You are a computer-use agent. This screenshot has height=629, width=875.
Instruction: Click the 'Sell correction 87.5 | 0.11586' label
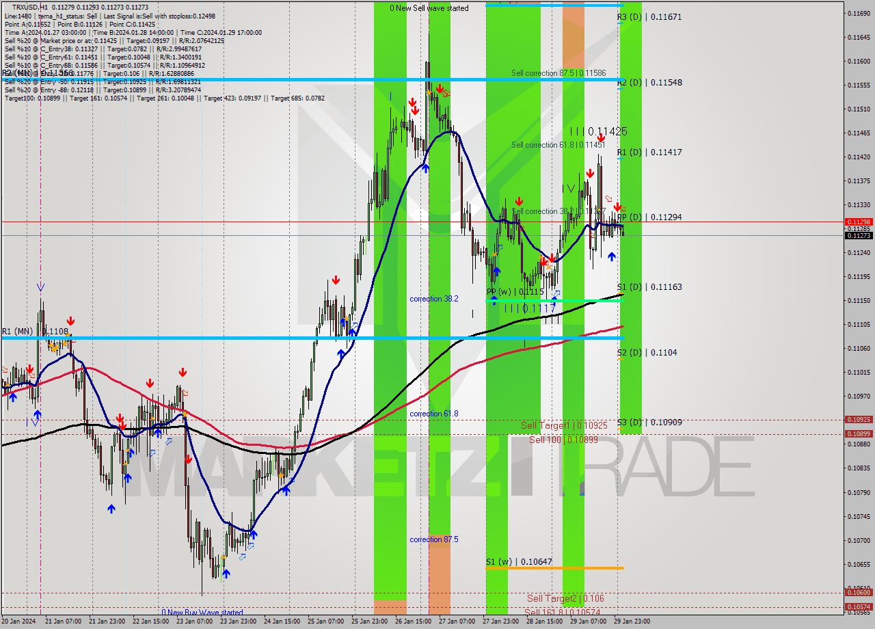click(558, 72)
